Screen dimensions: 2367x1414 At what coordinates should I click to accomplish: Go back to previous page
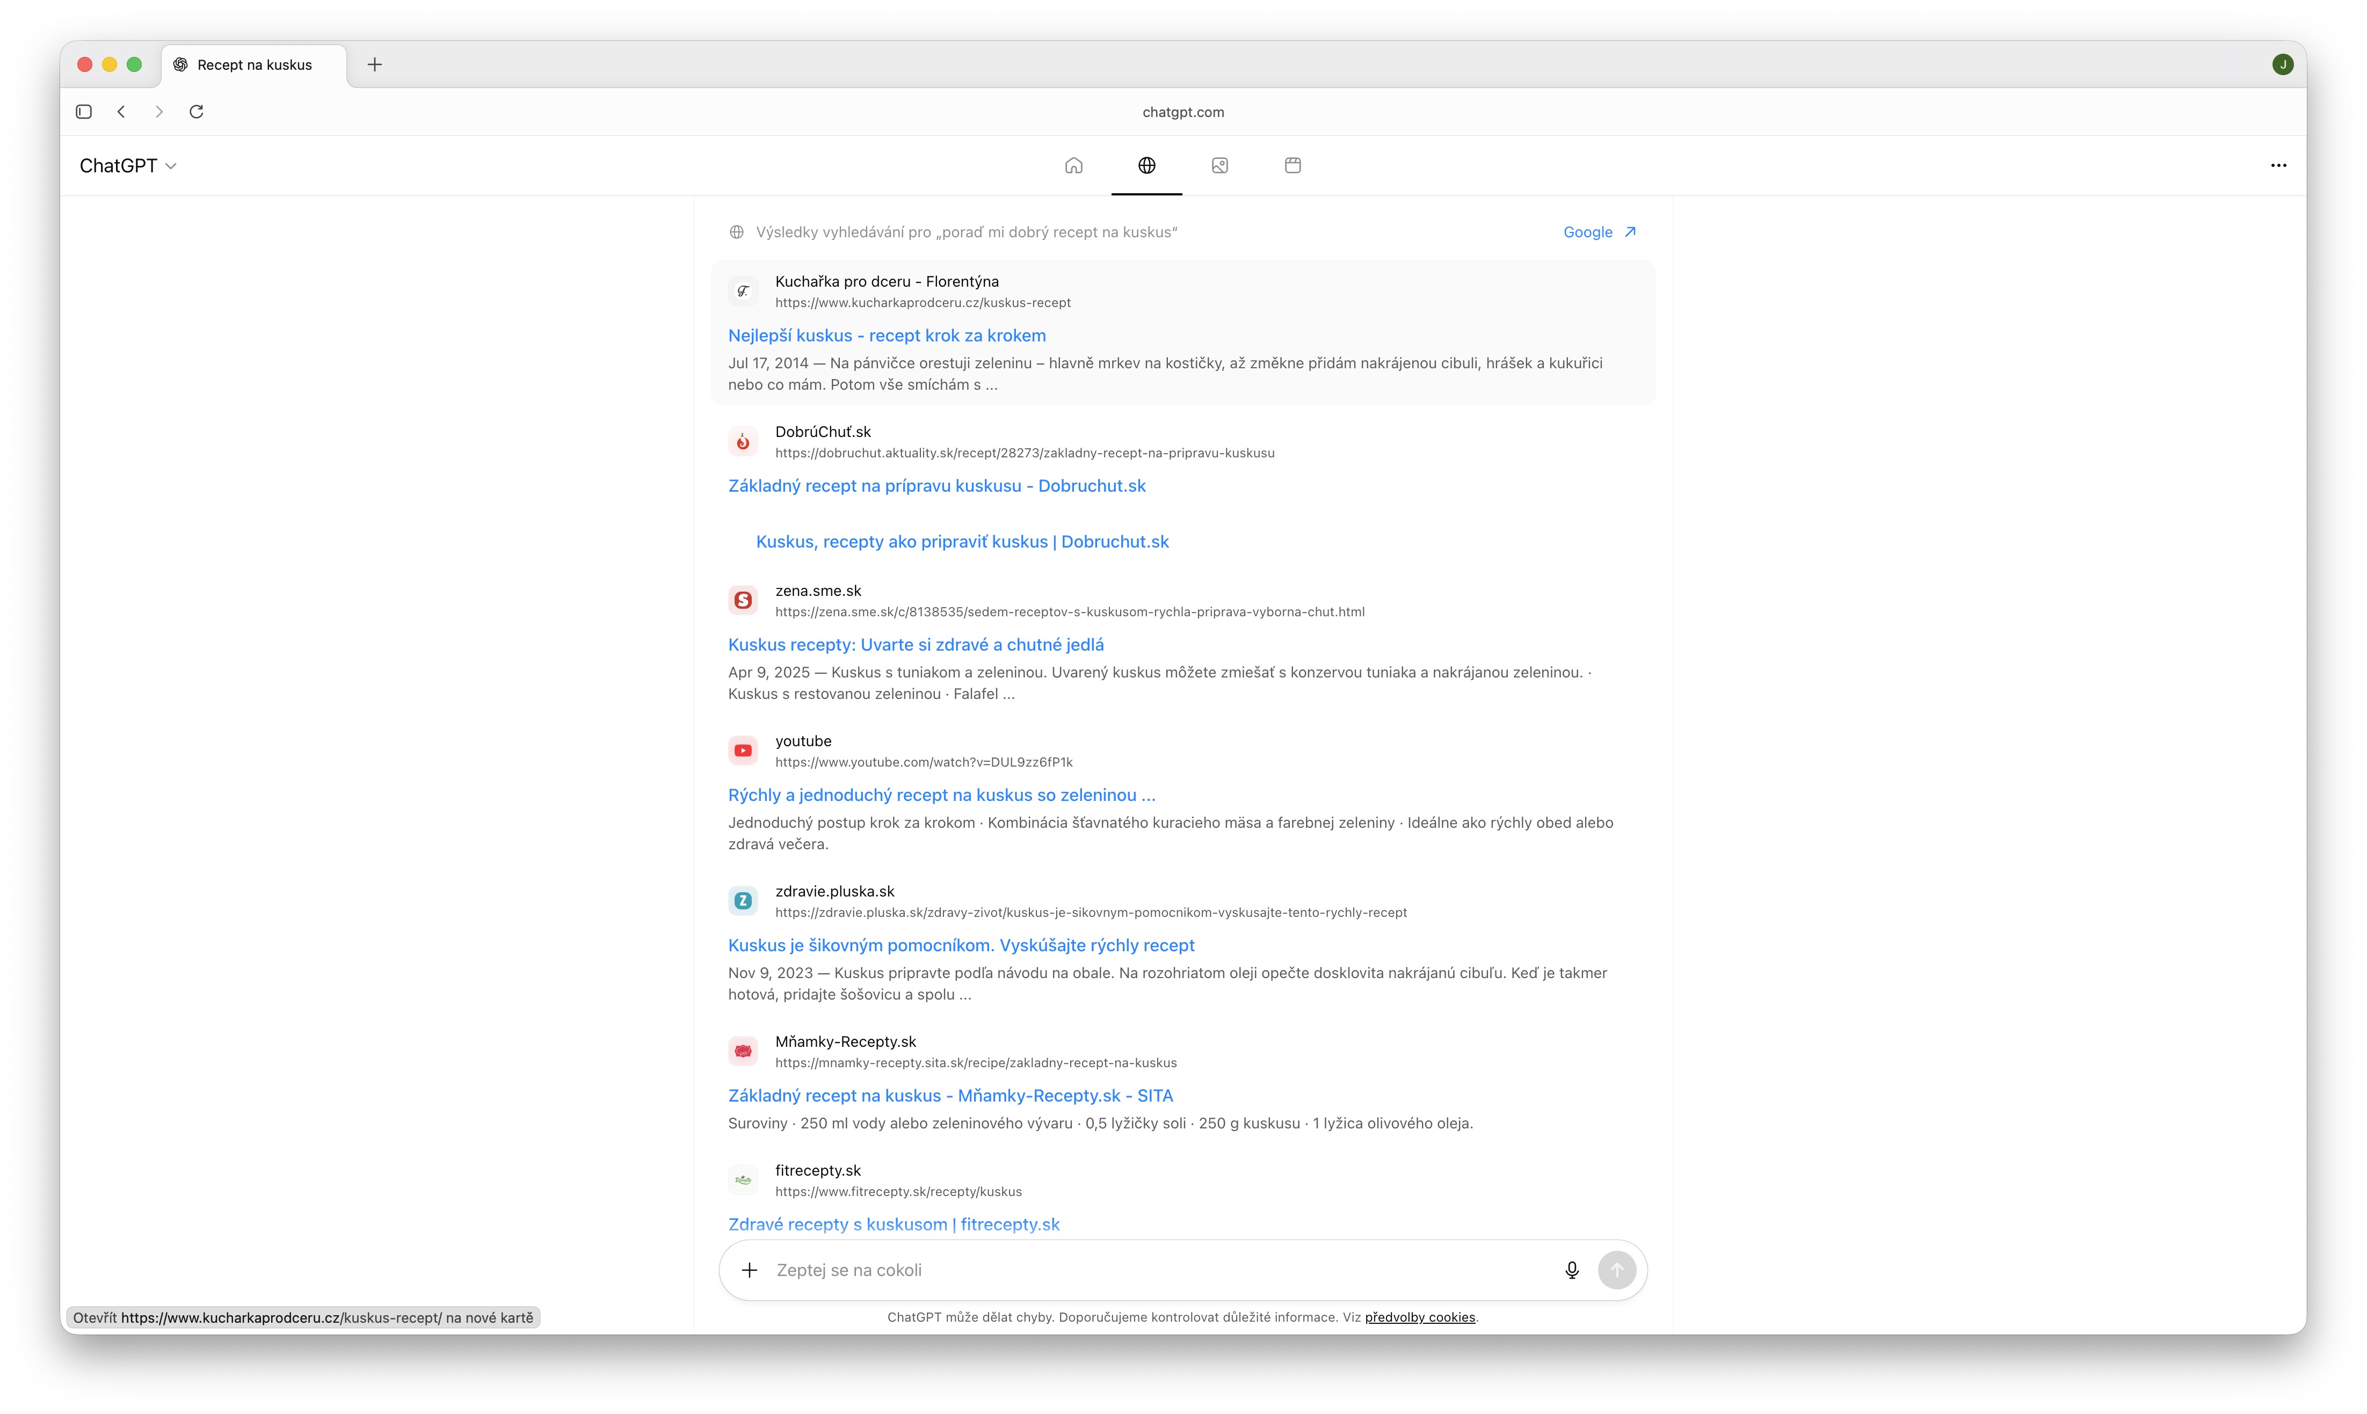click(x=121, y=112)
